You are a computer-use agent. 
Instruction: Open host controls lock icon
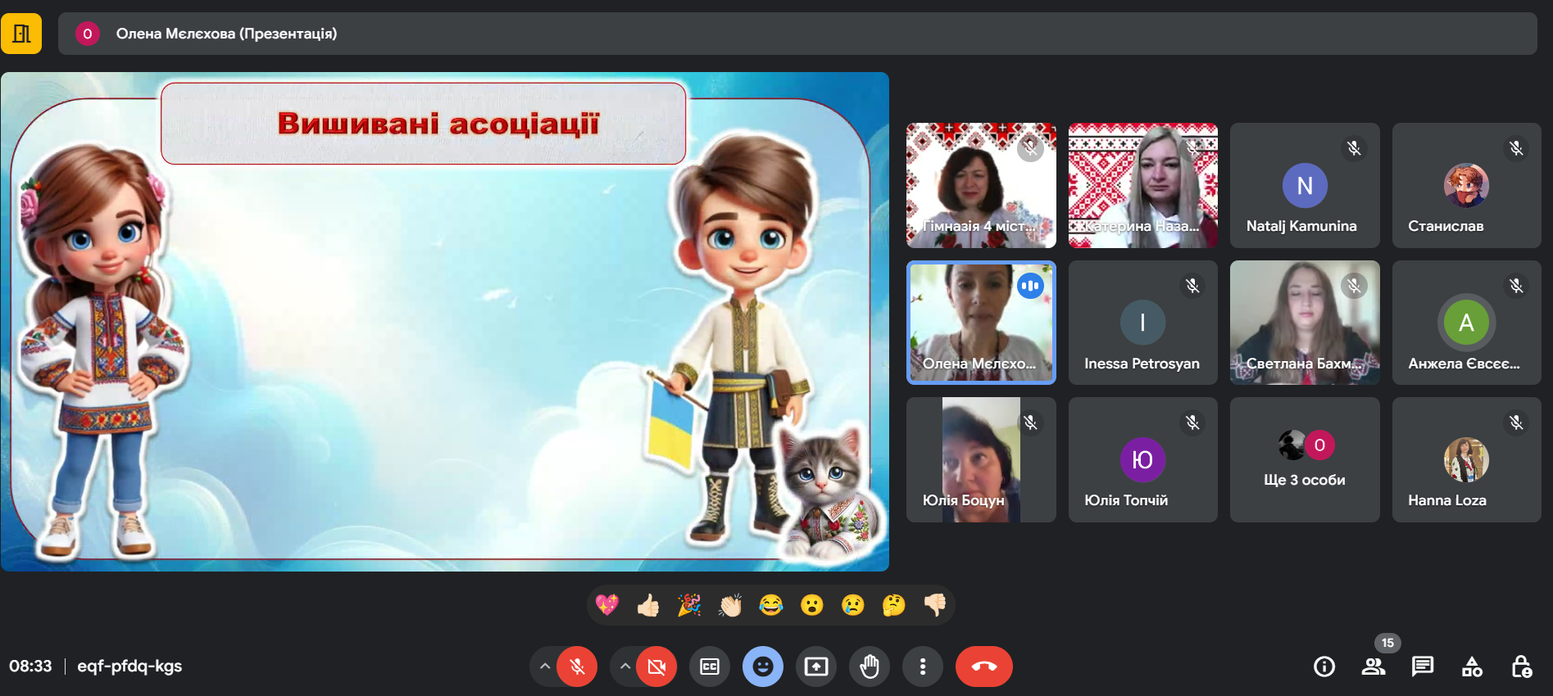pos(1521,667)
